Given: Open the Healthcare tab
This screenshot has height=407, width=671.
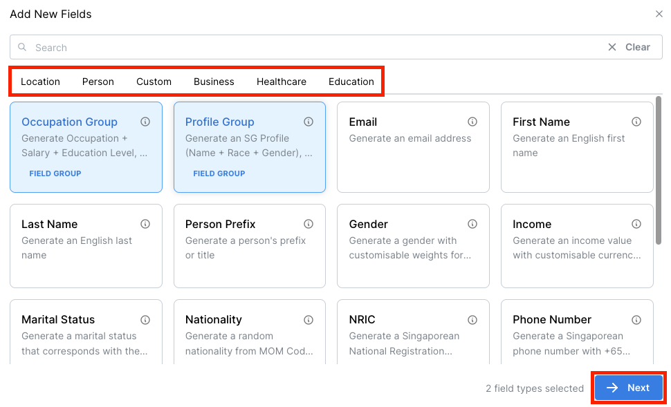Looking at the screenshot, I should pyautogui.click(x=282, y=82).
